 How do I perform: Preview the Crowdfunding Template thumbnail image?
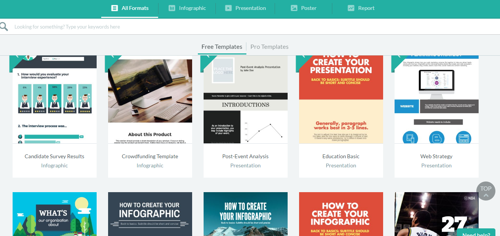point(150,100)
